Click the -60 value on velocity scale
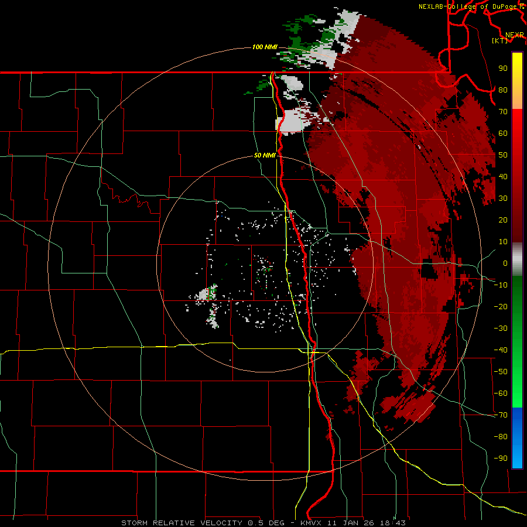This screenshot has width=527, height=527. point(501,393)
